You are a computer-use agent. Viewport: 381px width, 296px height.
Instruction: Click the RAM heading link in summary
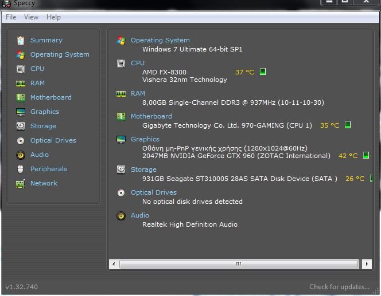138,93
